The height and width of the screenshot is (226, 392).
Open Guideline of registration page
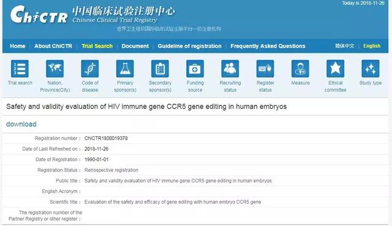click(189, 46)
